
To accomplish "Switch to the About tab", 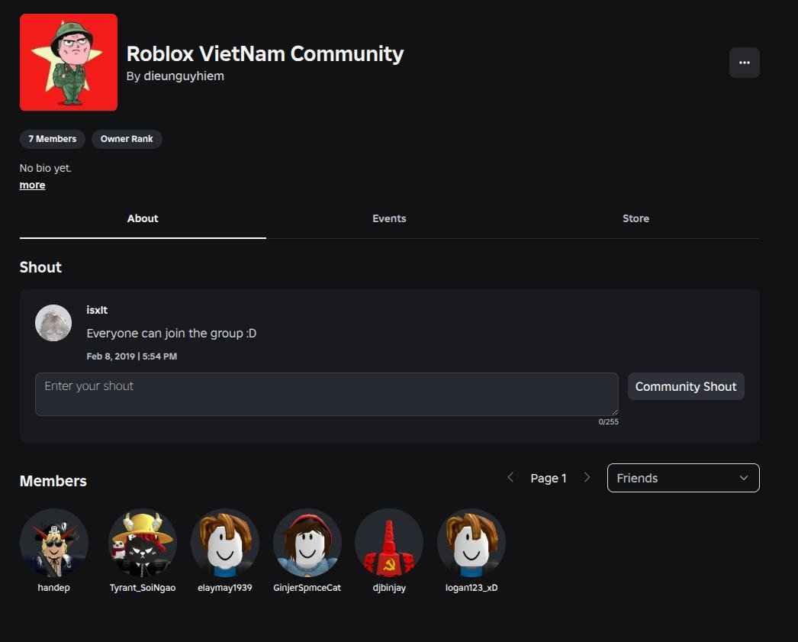I will click(143, 219).
